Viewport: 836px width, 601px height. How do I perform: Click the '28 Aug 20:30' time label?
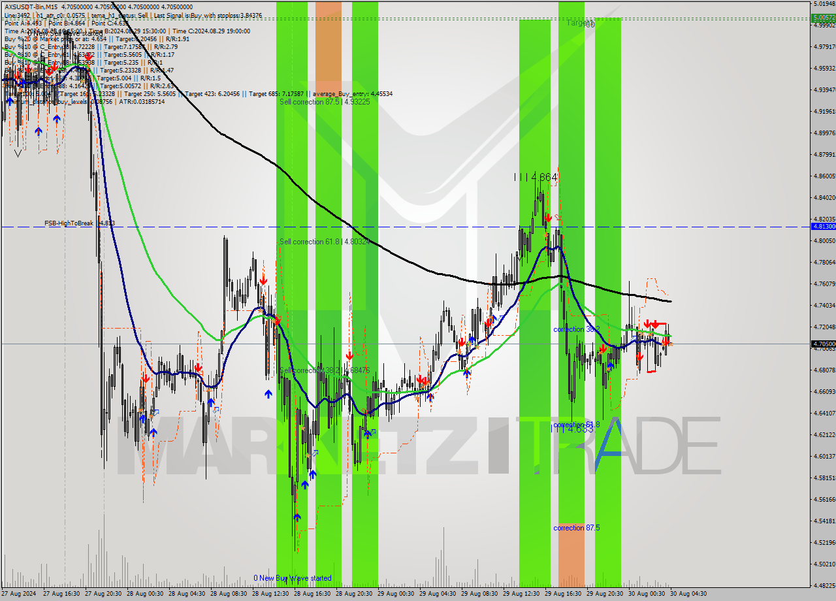[x=355, y=594]
